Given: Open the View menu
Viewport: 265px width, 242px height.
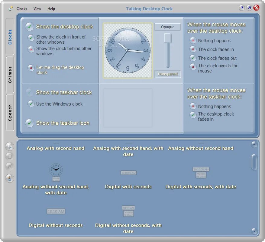Looking at the screenshot, I should 37,9.
